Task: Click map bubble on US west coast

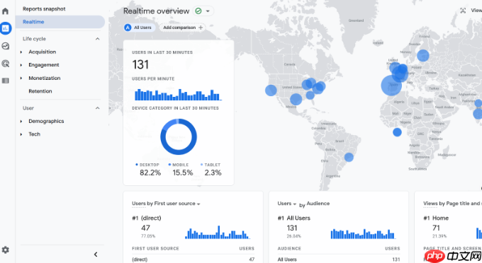Action: (271, 90)
